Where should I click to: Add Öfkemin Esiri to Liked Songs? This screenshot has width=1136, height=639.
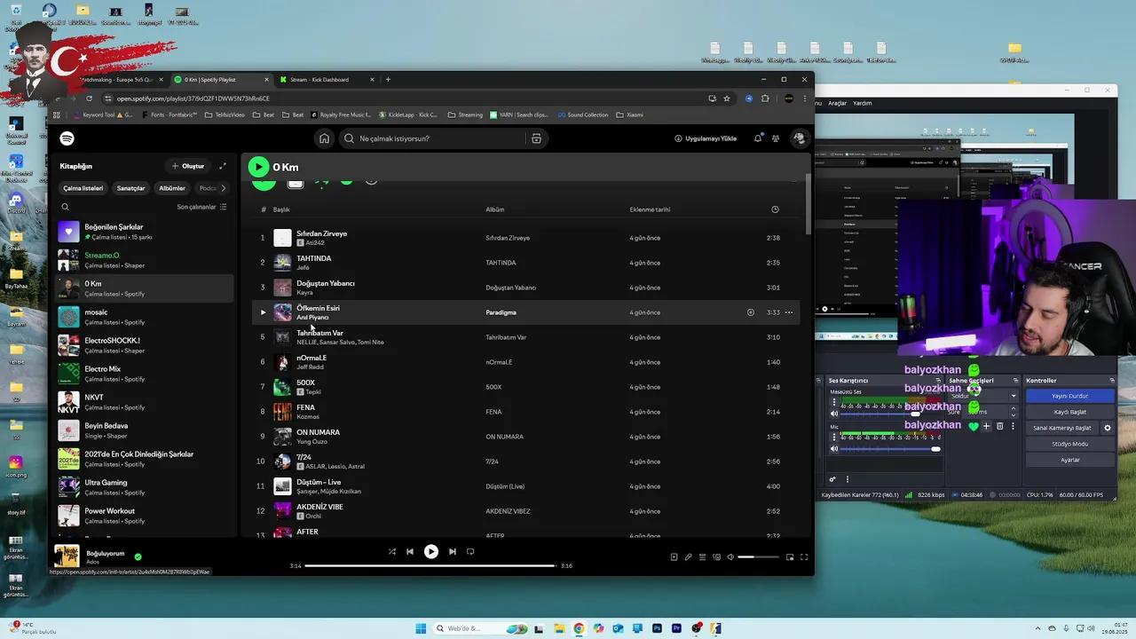point(750,312)
